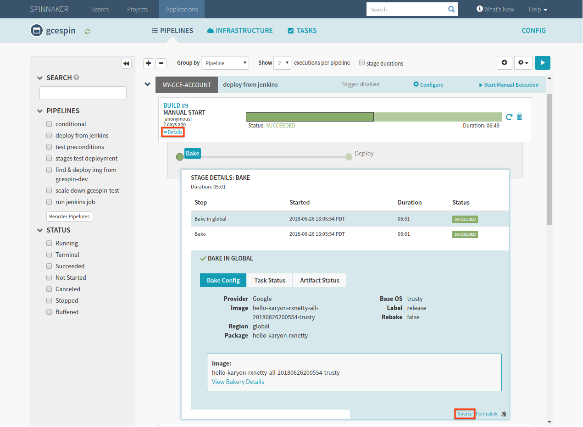Click the refresh icon next to gcespin
The image size is (583, 427).
point(88,31)
